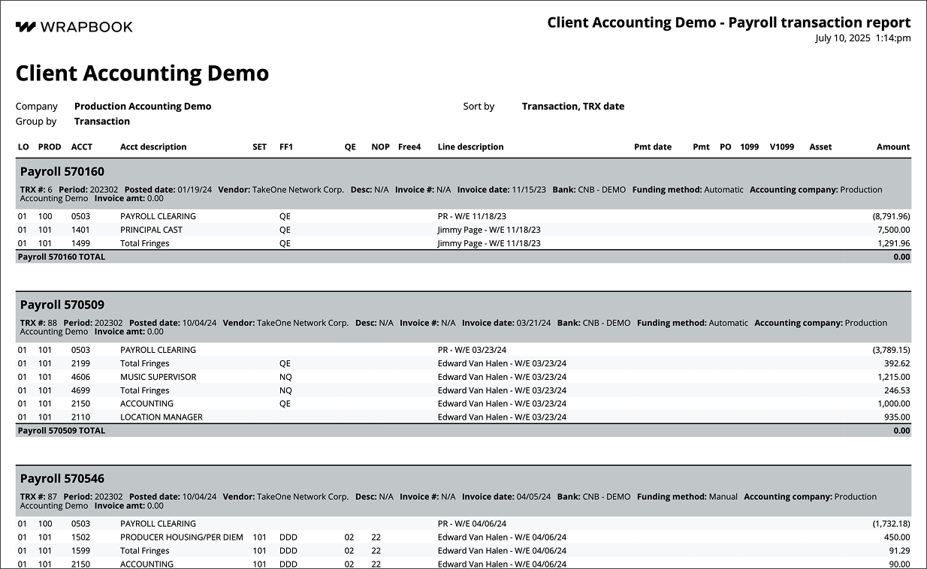Click the timestamp 'July 10, 2025 1:14:pm'
The width and height of the screenshot is (927, 569).
863,38
